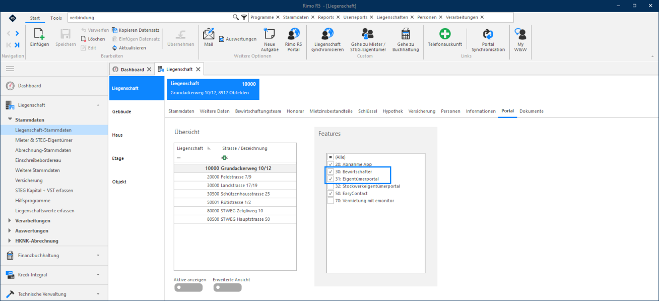The image size is (659, 301).
Task: Expand the HKNK-Abrechnung tree node
Action: pos(10,241)
